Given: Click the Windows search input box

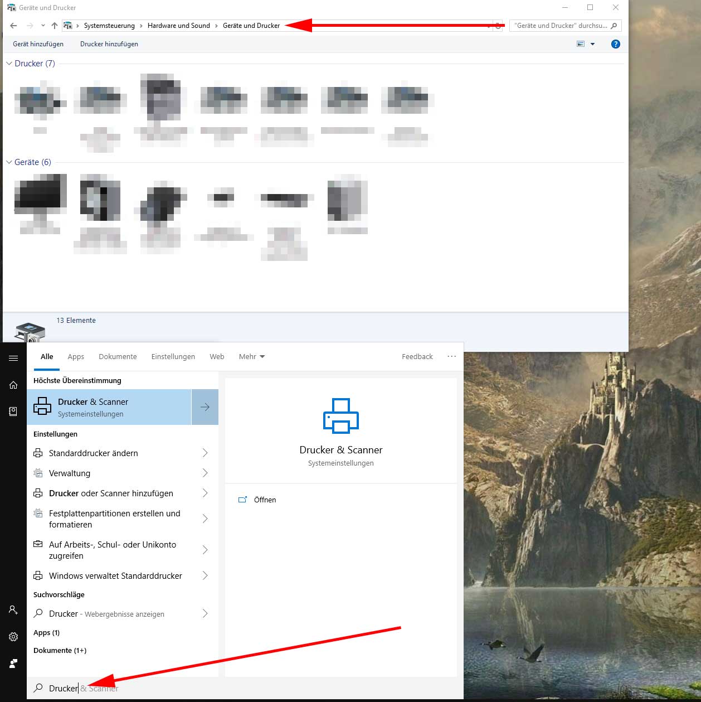Looking at the screenshot, I should [x=245, y=689].
